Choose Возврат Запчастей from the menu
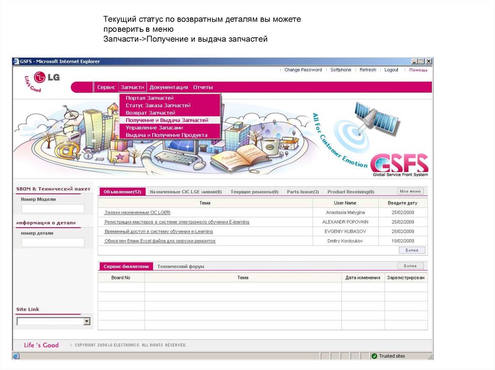495x370 pixels. 150,113
